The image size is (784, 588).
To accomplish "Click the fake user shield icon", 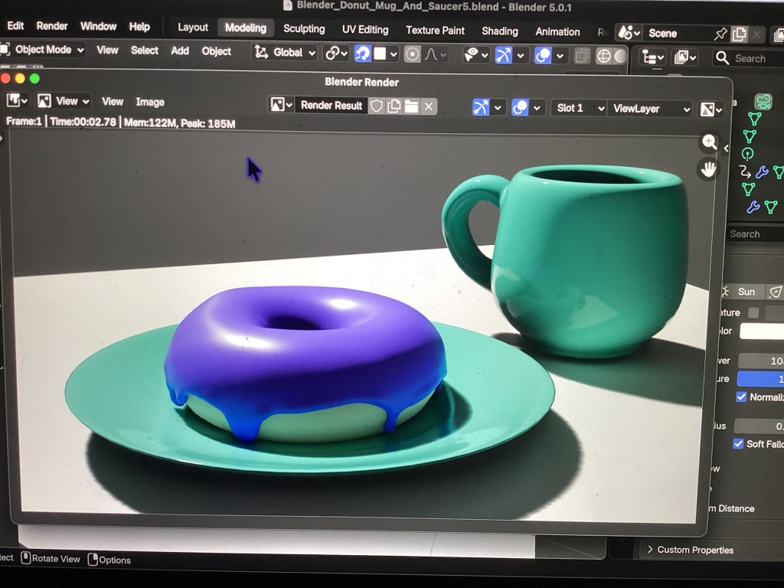I will point(377,106).
